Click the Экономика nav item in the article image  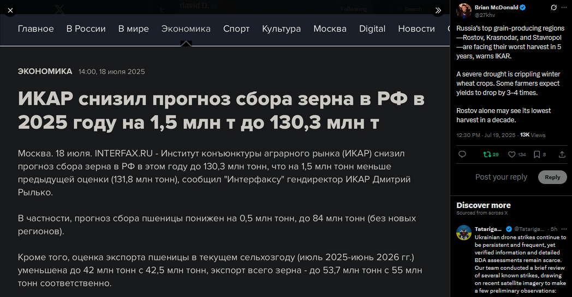pyautogui.click(x=186, y=29)
